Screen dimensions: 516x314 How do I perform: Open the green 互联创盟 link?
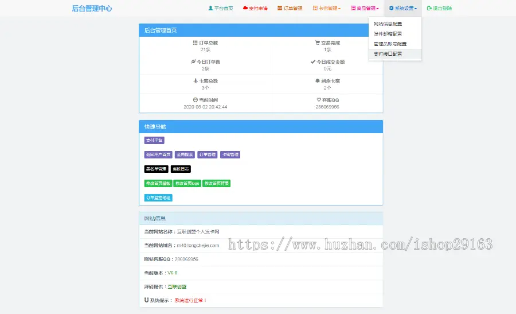click(177, 286)
